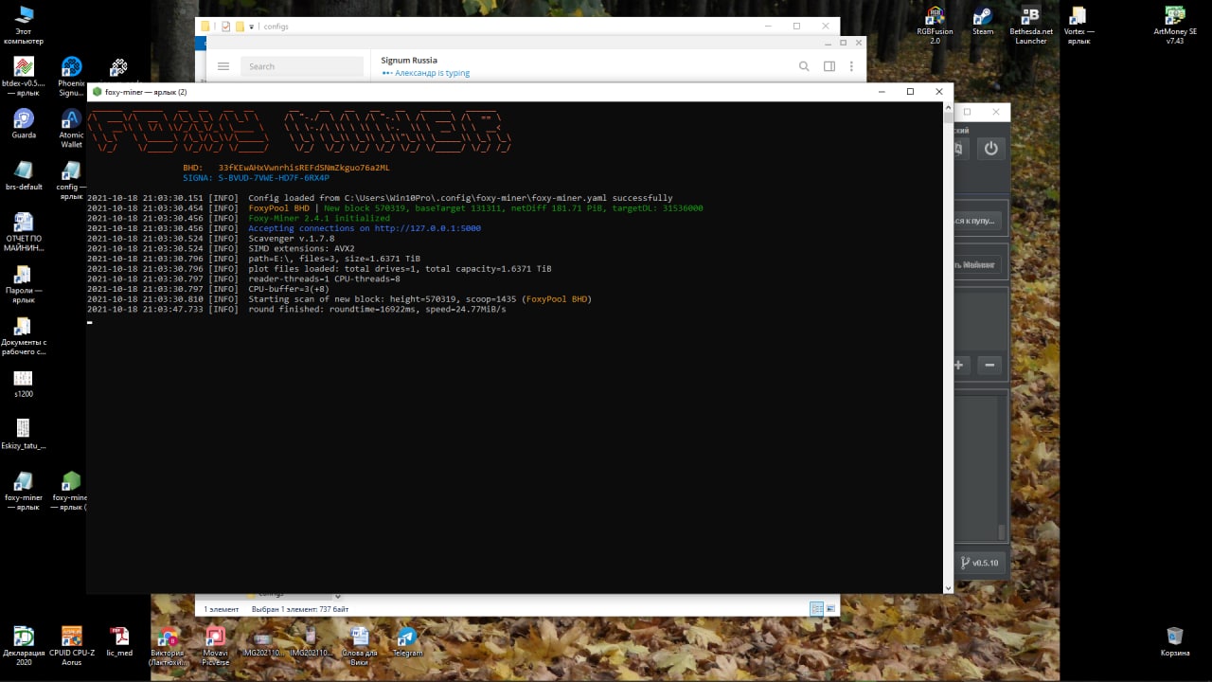Click the plus button in dark app window
Viewport: 1212px width, 682px height.
(958, 365)
